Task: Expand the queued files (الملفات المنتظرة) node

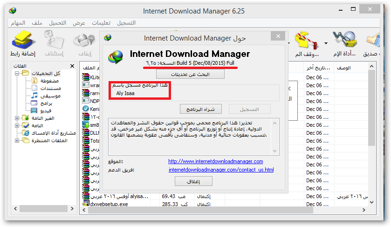Action: point(17,140)
